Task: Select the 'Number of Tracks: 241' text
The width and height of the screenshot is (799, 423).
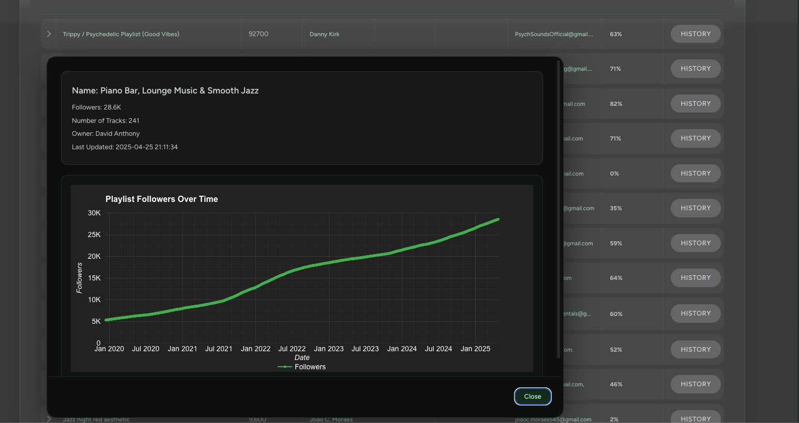Action: coord(105,121)
